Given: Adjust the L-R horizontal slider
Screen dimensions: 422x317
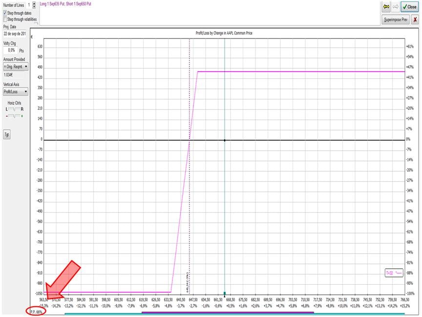Looking at the screenshot, I should click(14, 109).
